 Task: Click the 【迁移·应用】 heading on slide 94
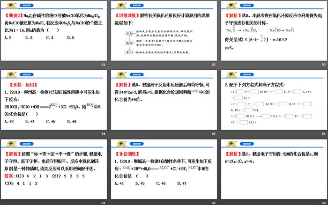[23, 85]
